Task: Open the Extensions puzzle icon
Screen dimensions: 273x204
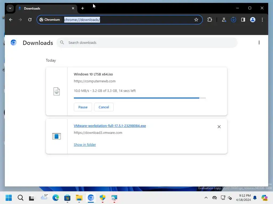Action: click(210, 20)
